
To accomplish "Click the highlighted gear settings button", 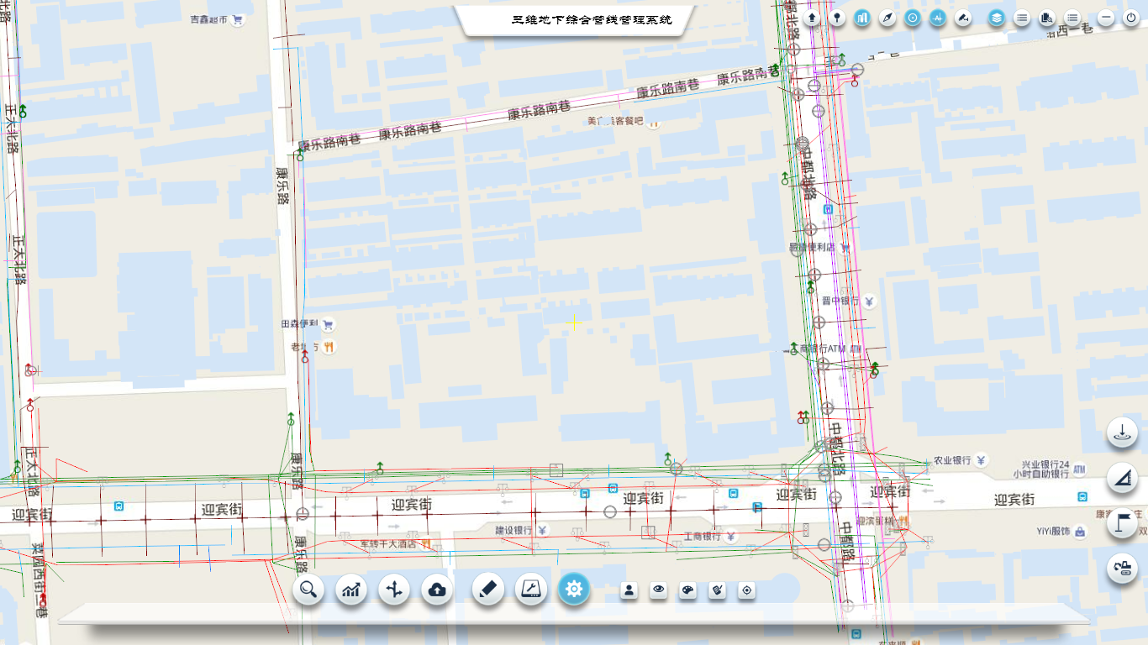I will (574, 590).
